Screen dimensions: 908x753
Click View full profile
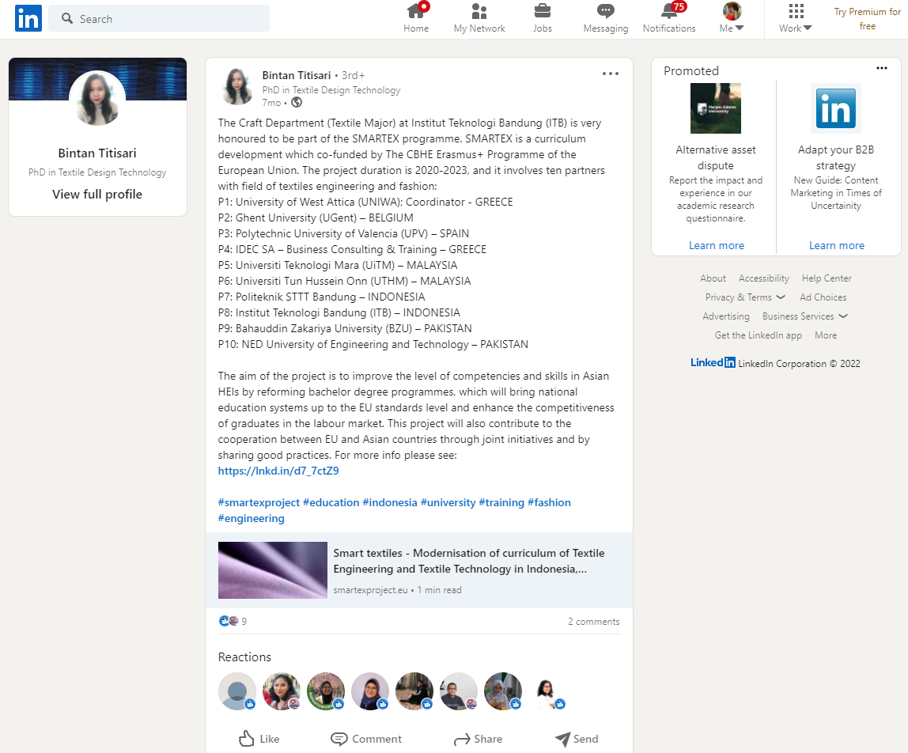pos(97,194)
